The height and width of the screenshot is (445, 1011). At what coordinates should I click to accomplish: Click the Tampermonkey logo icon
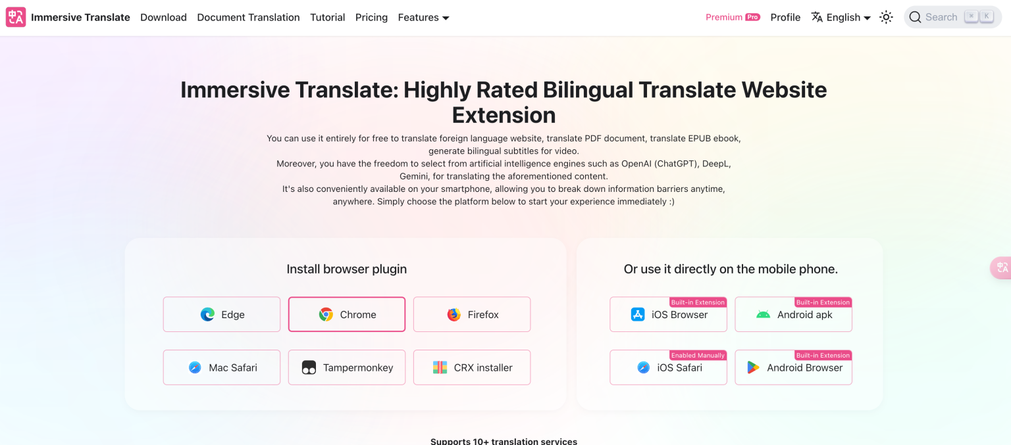pyautogui.click(x=309, y=367)
